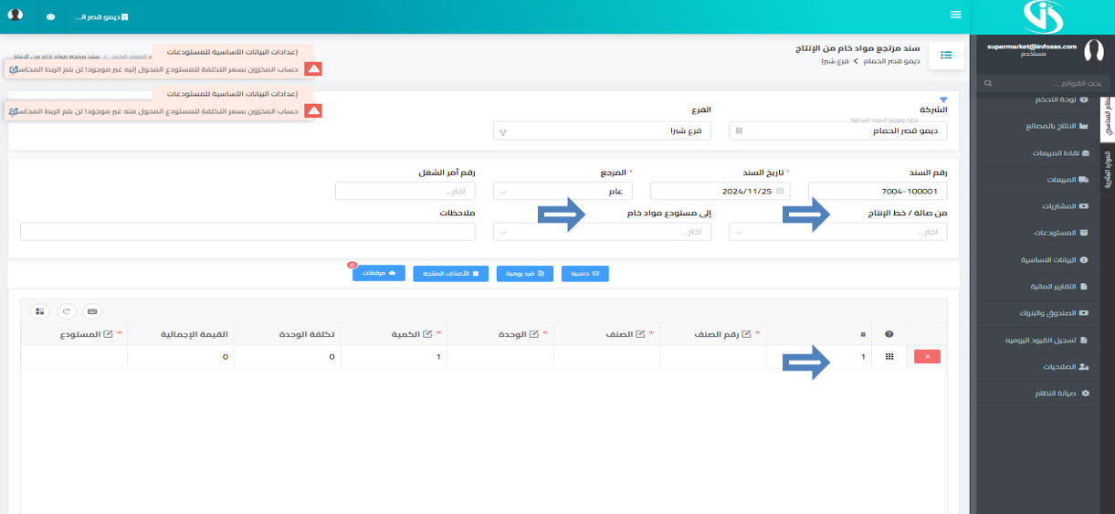Viewport: 1115px width, 514px height.
Task: Open the hamburger menu in top bar
Action: pos(956,15)
